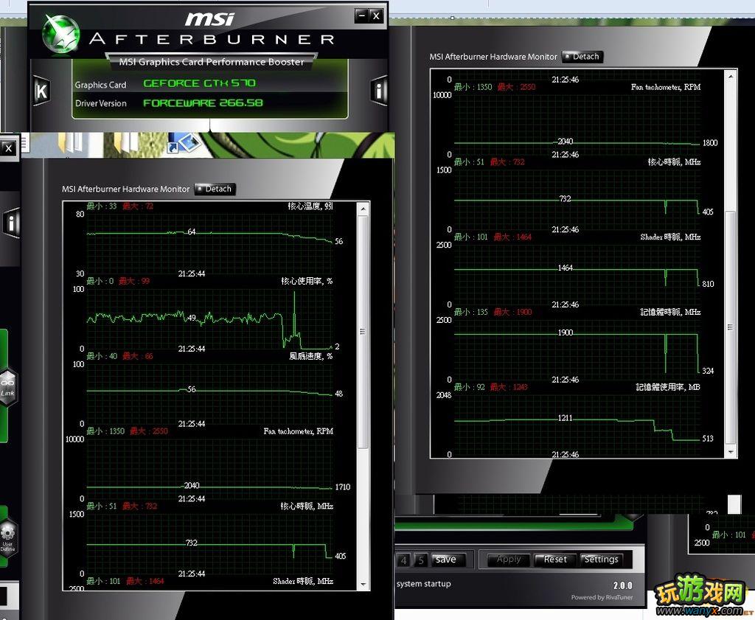Minimize the MSI Afterburner main window
The height and width of the screenshot is (620, 755).
pos(361,16)
